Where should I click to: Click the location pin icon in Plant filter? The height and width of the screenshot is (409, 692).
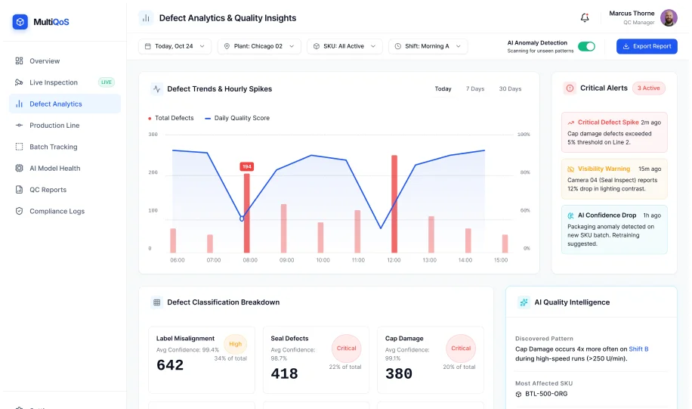pyautogui.click(x=227, y=46)
